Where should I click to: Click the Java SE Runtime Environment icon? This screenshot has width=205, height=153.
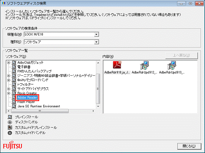(x=14, y=106)
